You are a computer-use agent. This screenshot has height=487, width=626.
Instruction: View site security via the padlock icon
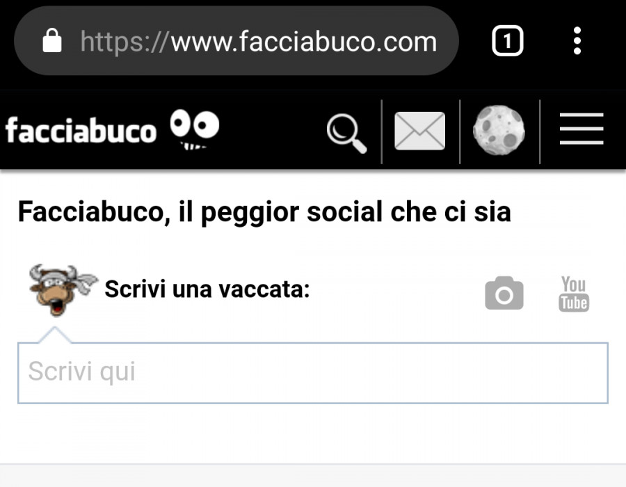(x=52, y=40)
